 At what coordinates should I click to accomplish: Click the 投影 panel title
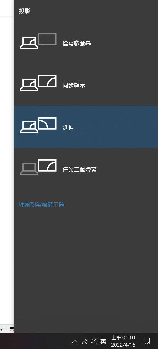pos(25,11)
